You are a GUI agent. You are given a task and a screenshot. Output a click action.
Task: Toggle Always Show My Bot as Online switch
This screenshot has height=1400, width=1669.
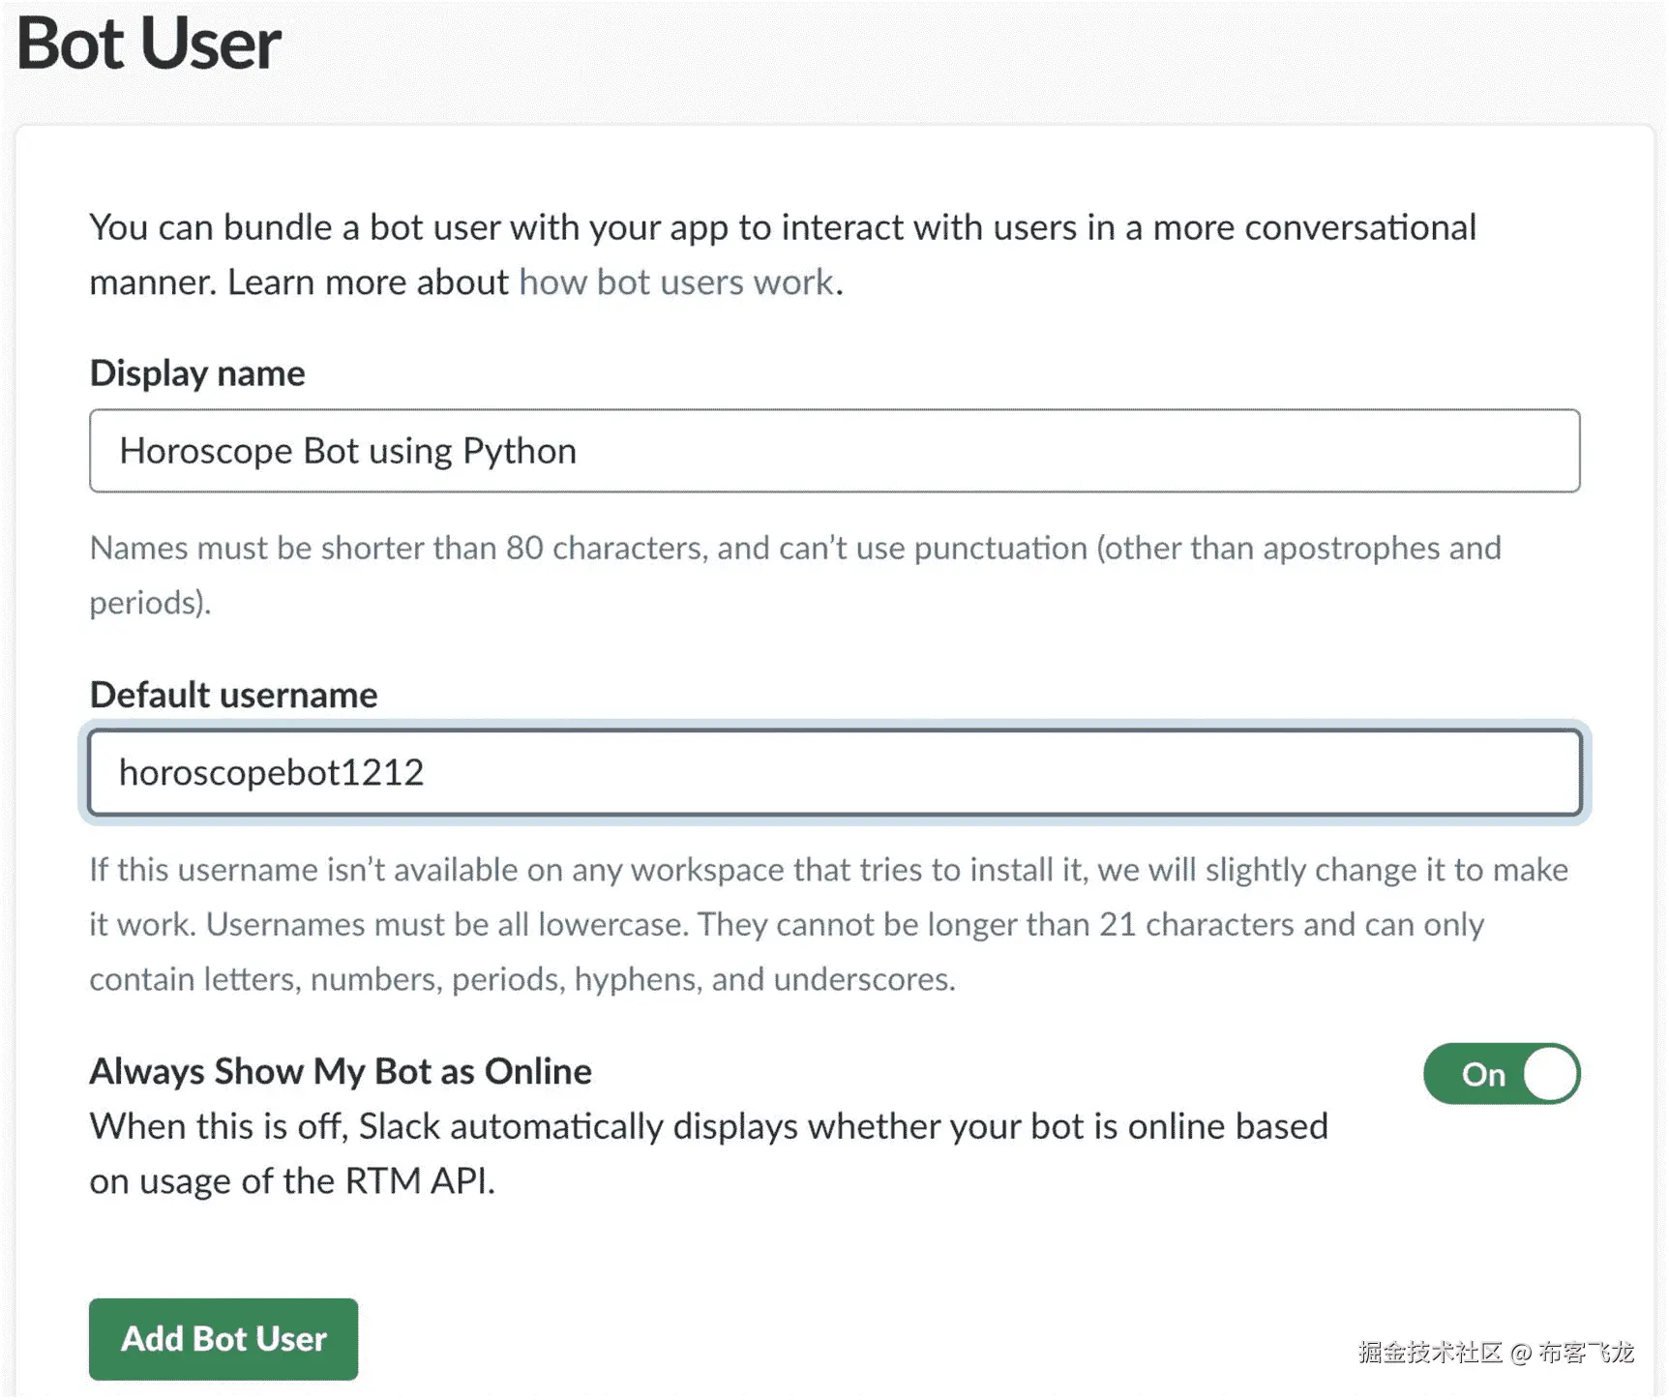1501,1074
